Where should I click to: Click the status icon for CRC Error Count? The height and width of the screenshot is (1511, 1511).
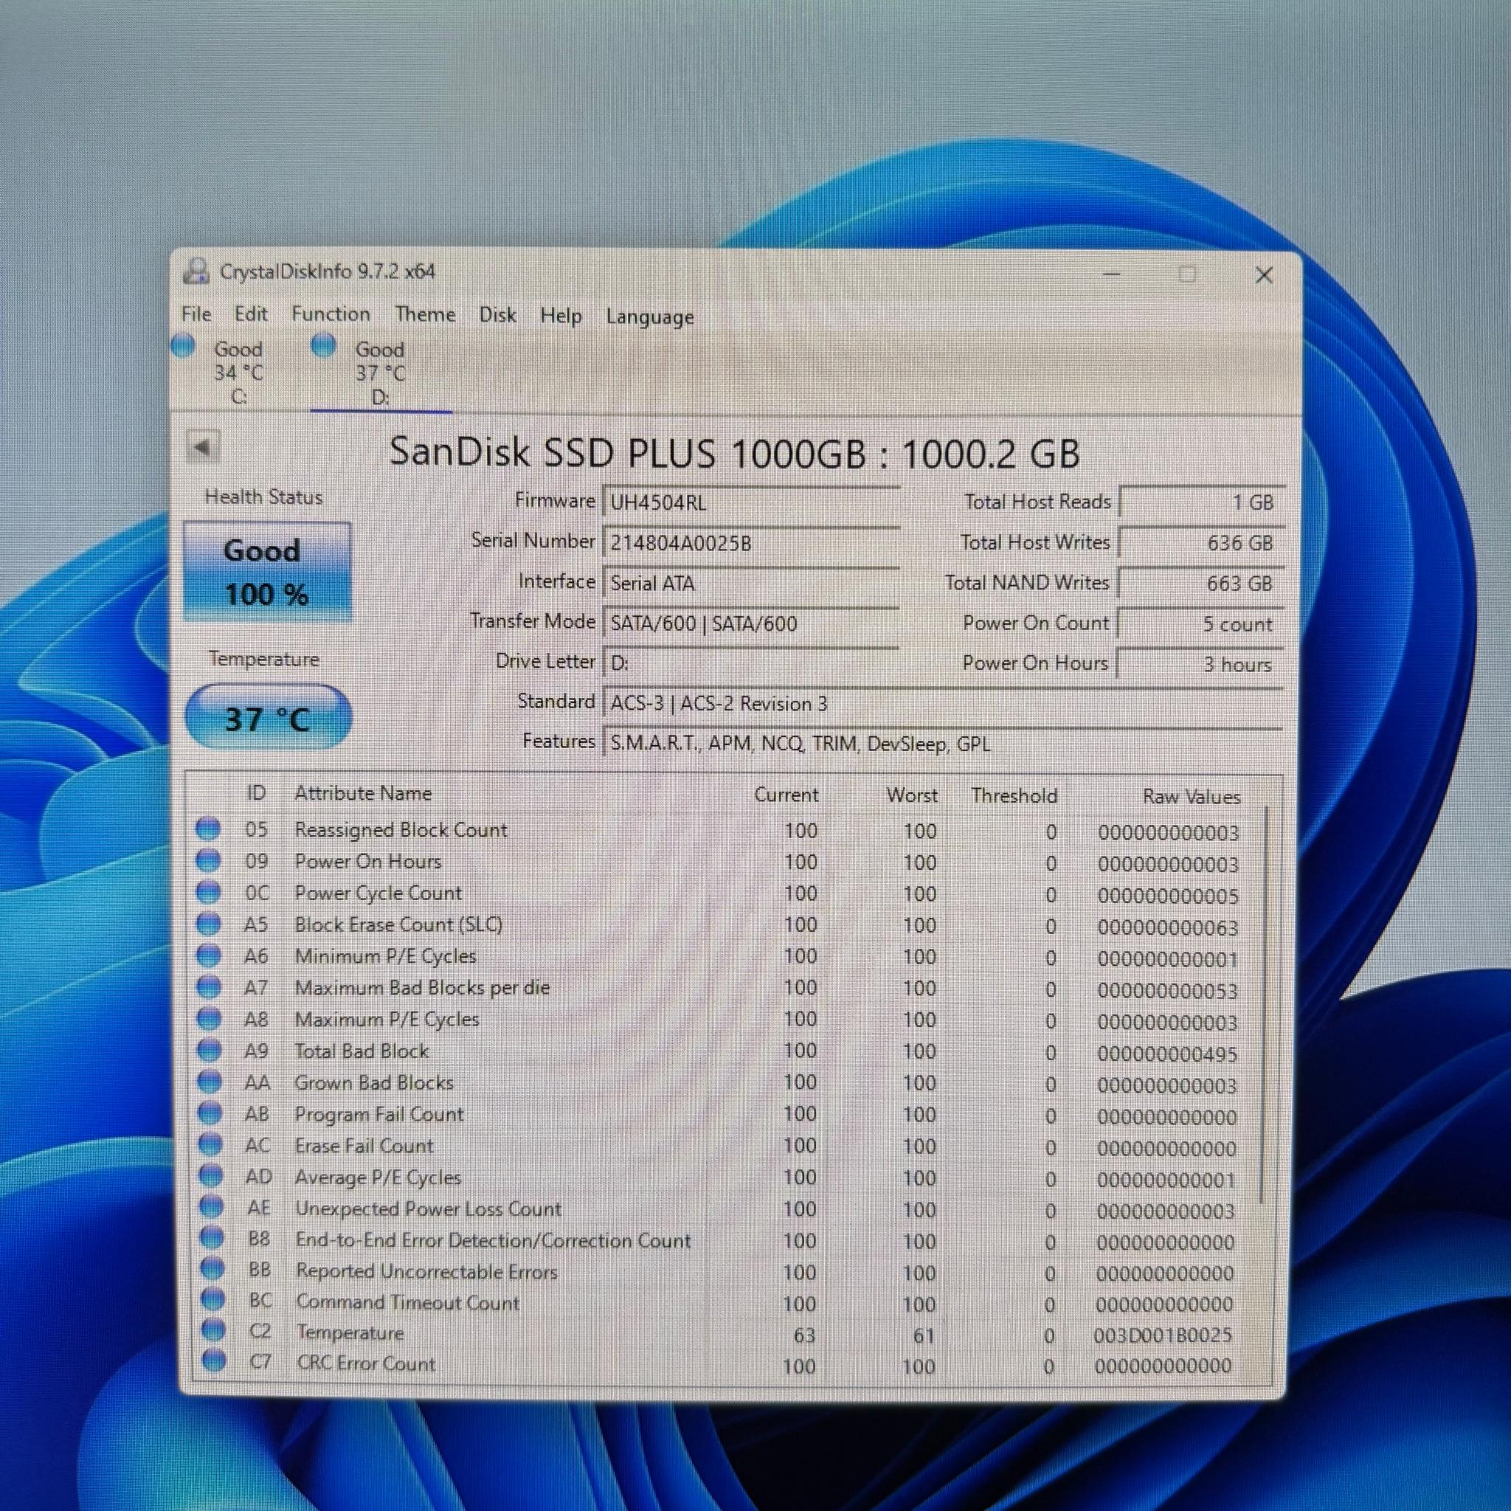point(213,1360)
